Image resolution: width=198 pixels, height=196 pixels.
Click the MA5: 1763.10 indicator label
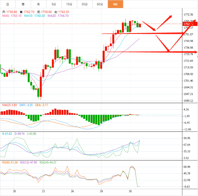pos(12,16)
